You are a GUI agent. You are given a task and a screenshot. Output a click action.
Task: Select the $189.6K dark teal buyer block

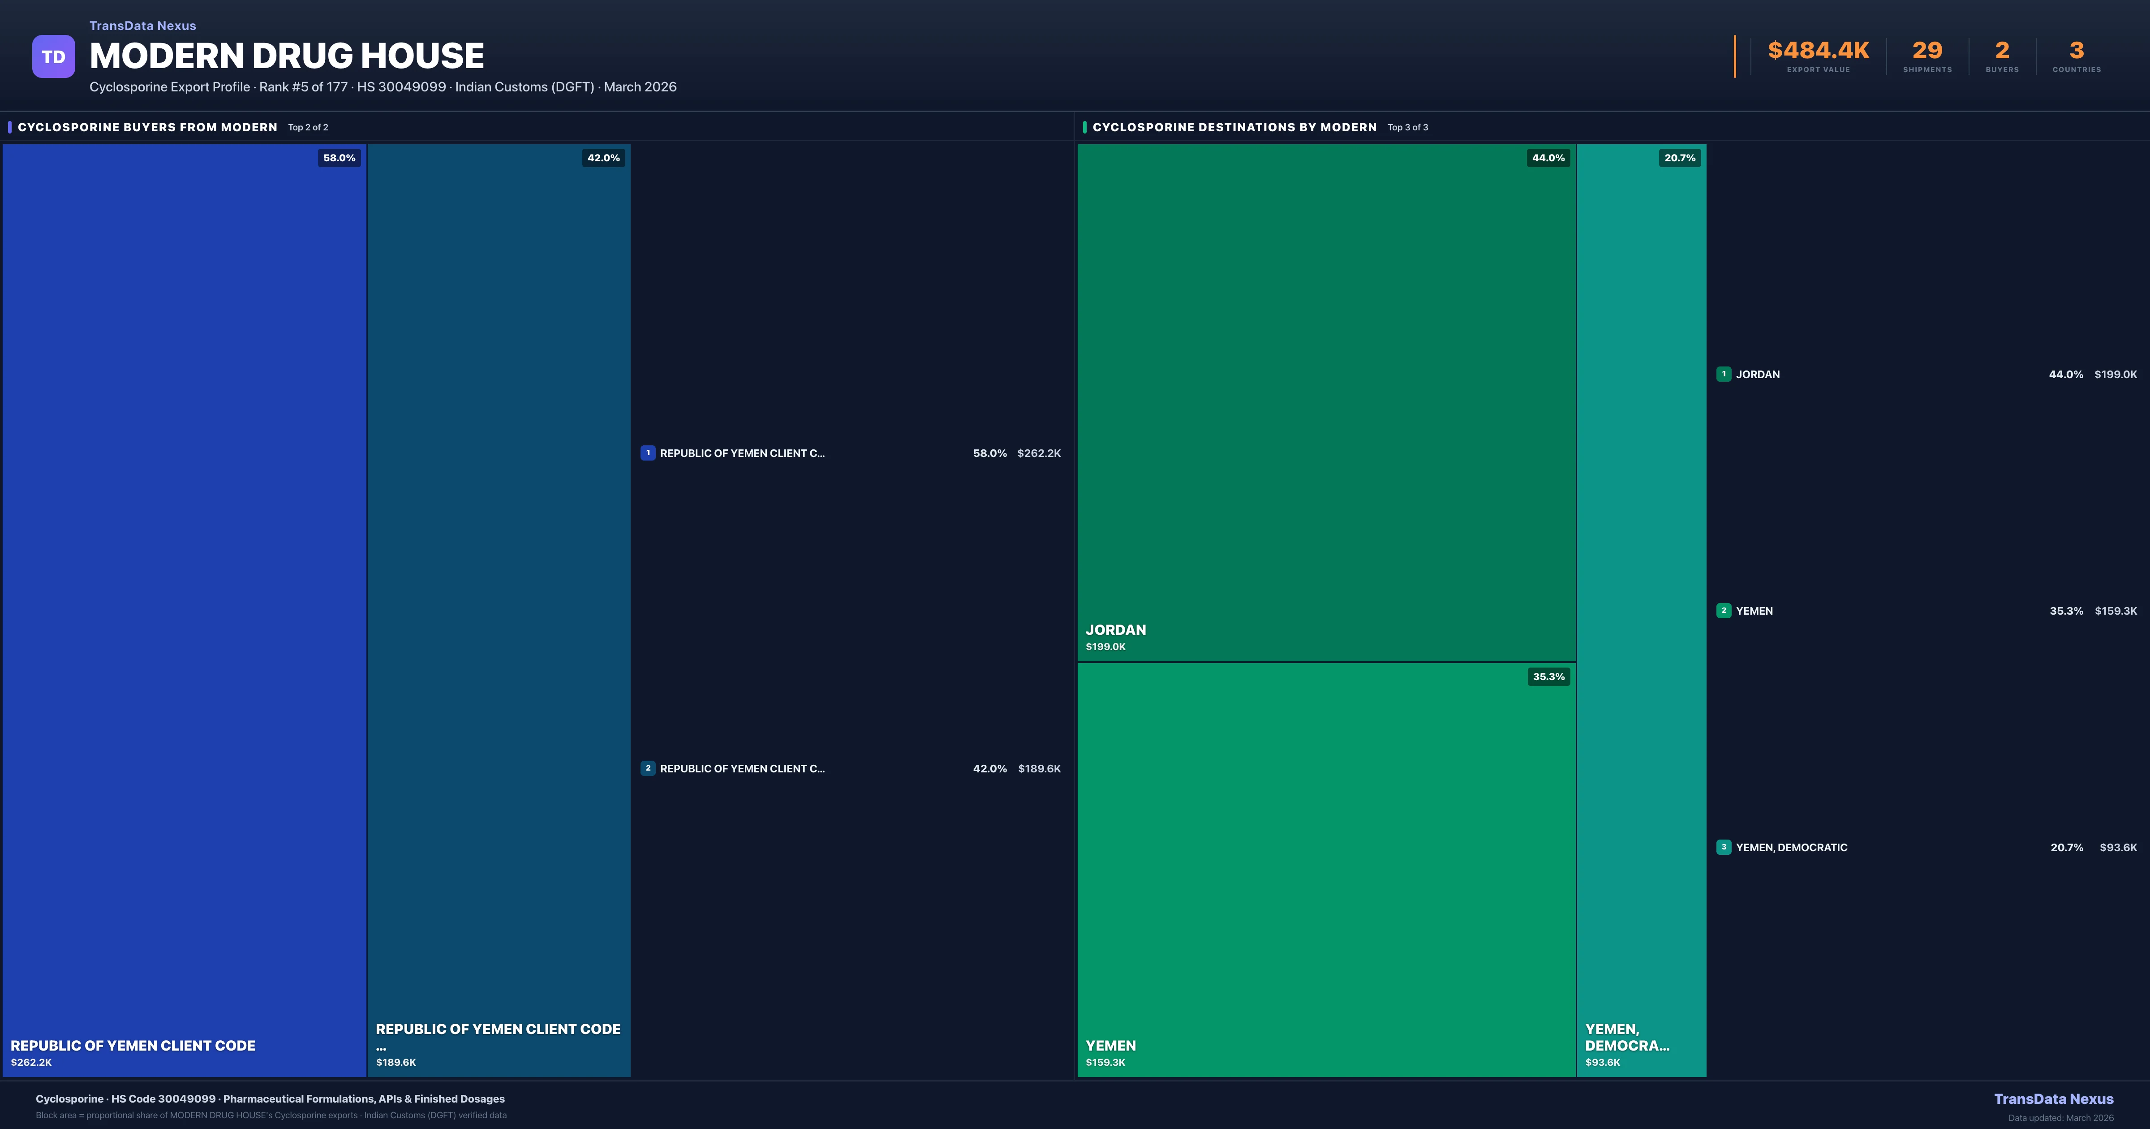pyautogui.click(x=498, y=610)
